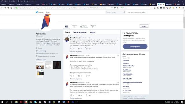Open the 'Справка' menu in Firefox
The width and height of the screenshot is (185, 104).
click(35, 1)
